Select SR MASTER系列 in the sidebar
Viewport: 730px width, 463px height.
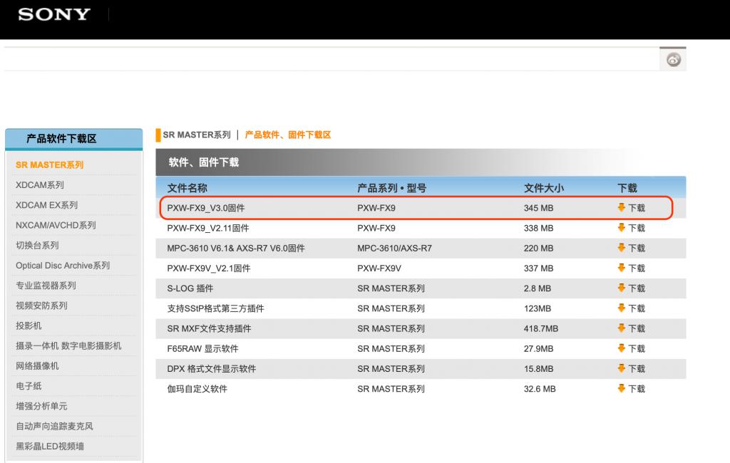pos(49,165)
